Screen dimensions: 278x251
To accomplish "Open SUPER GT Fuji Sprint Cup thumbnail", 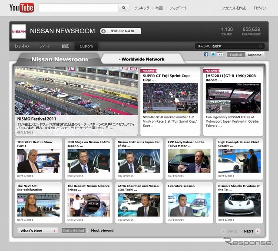I will pos(170,98).
